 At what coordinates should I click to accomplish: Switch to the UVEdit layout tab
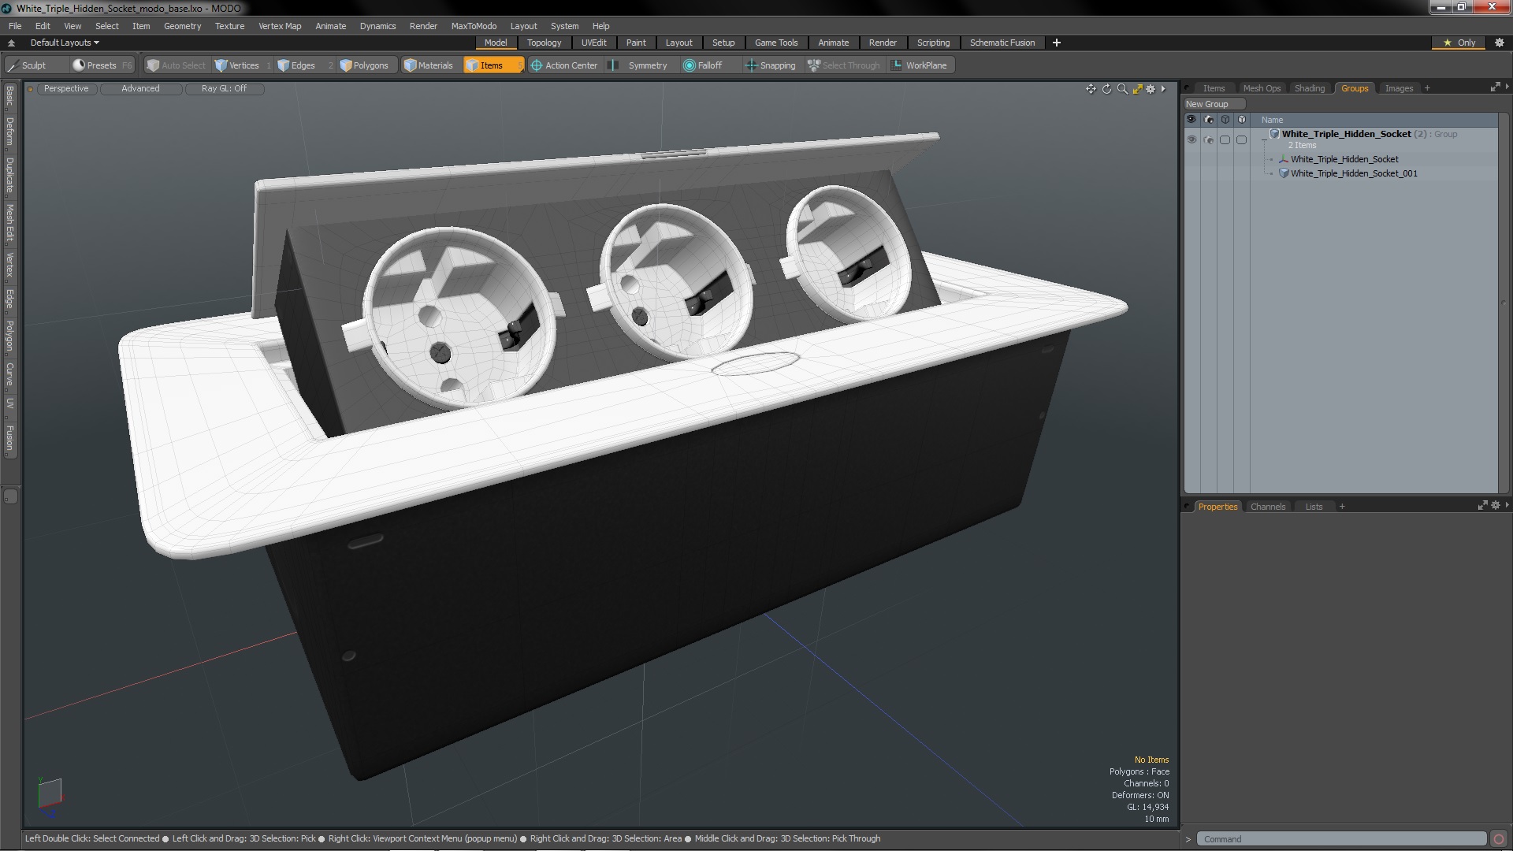tap(593, 43)
